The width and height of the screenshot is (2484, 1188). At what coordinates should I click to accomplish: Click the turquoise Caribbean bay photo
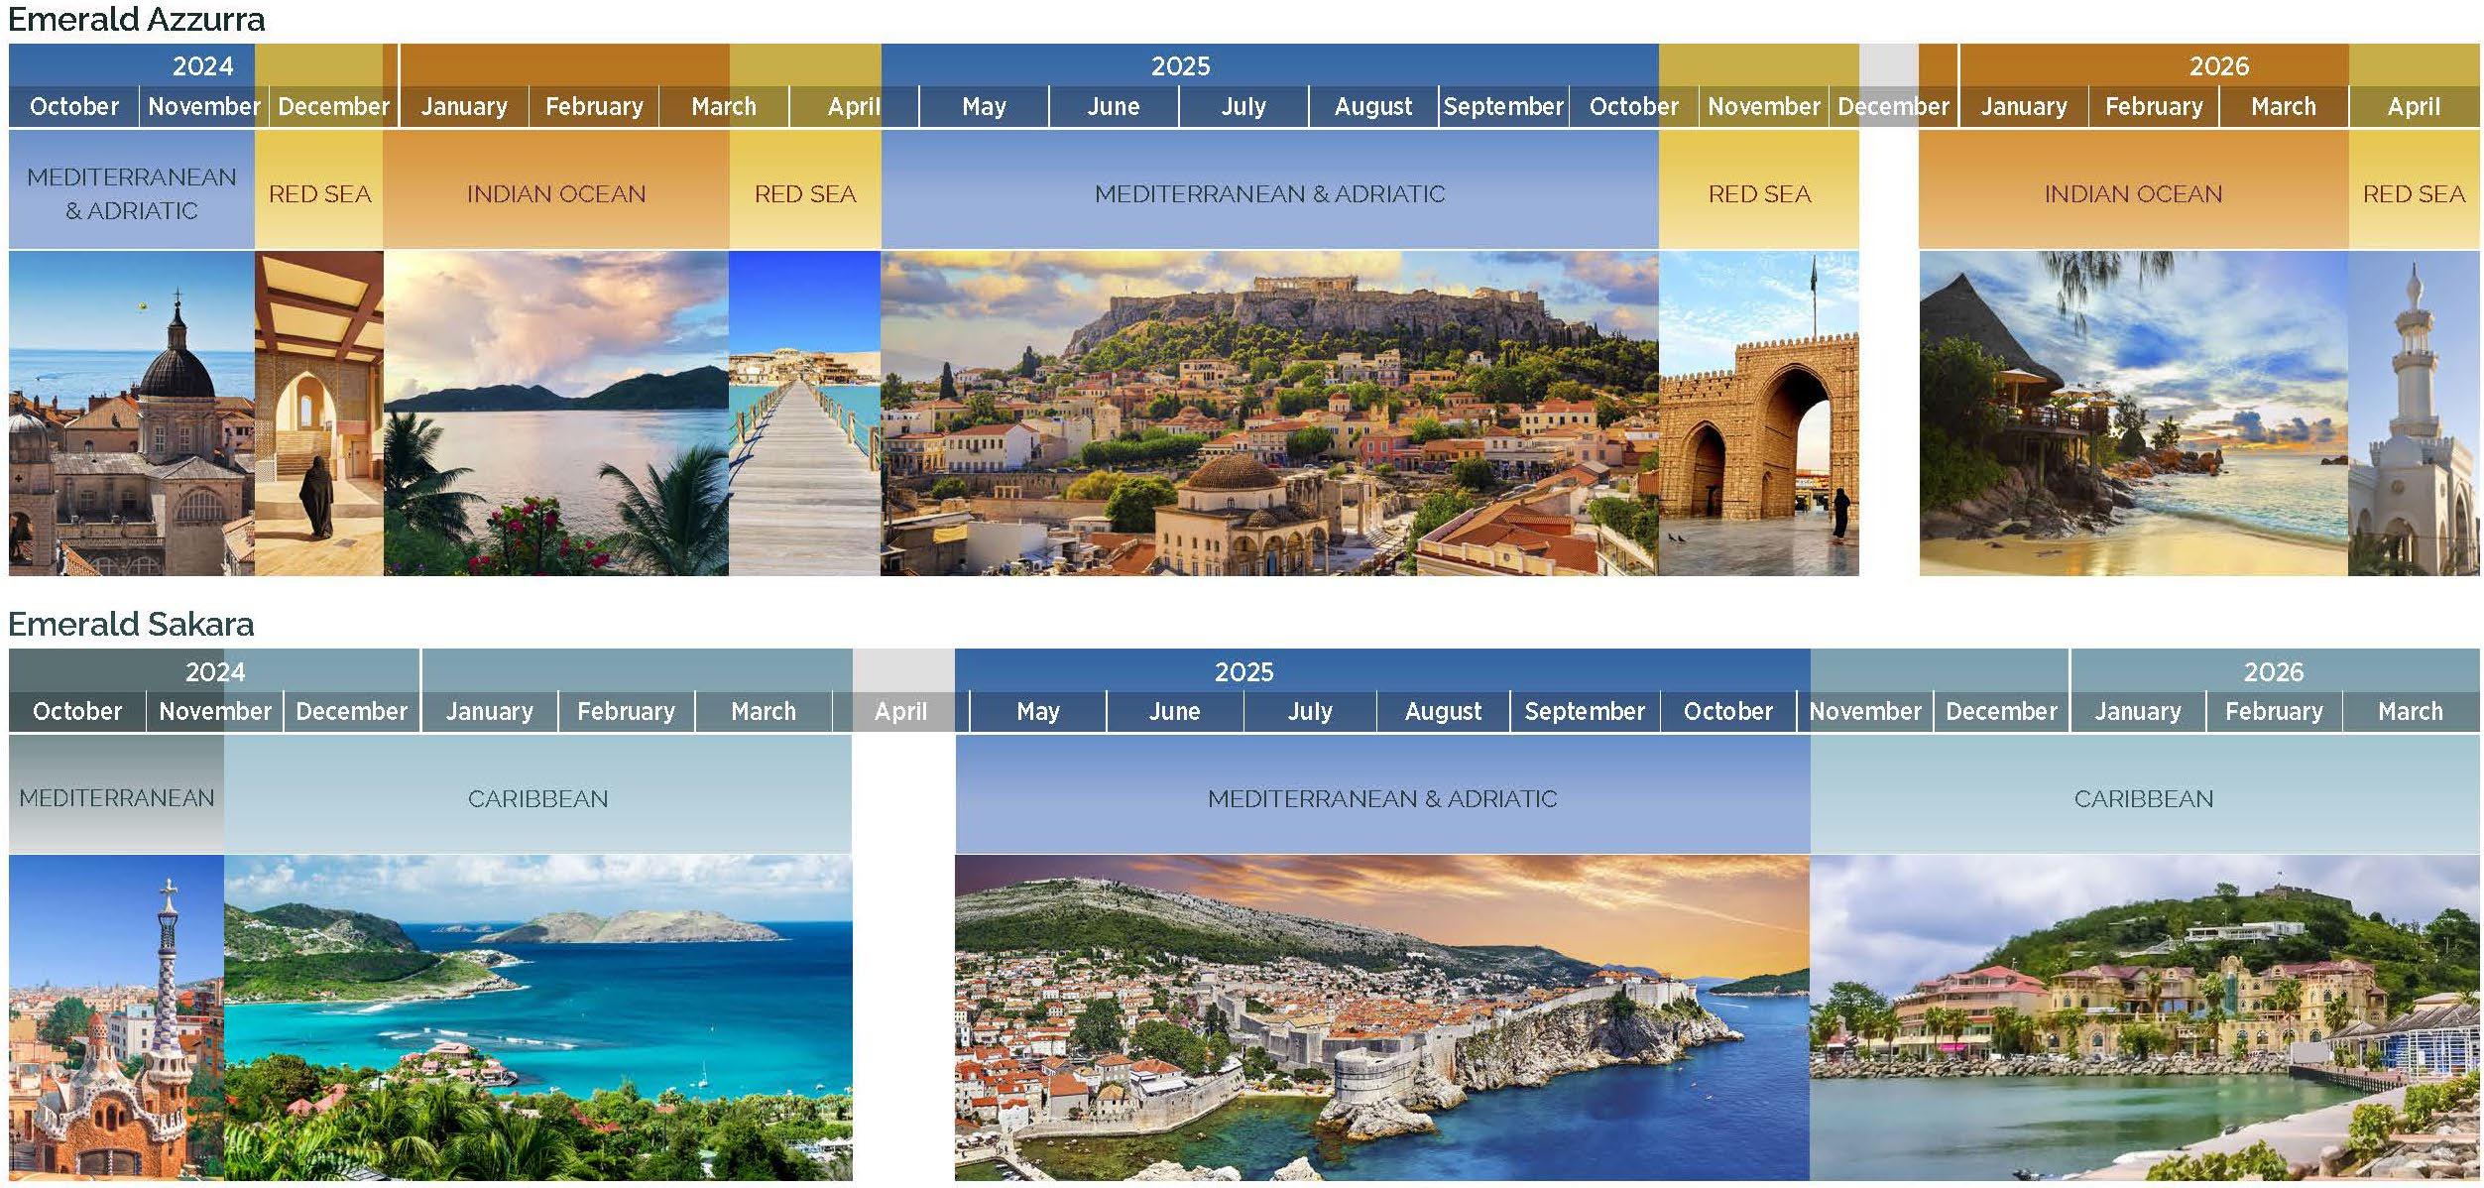(x=537, y=1018)
